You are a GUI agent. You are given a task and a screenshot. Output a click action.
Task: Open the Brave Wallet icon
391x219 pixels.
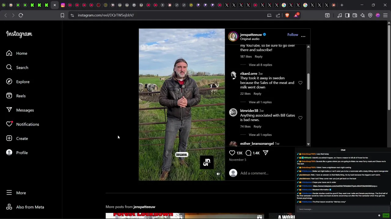pyautogui.click(x=355, y=15)
